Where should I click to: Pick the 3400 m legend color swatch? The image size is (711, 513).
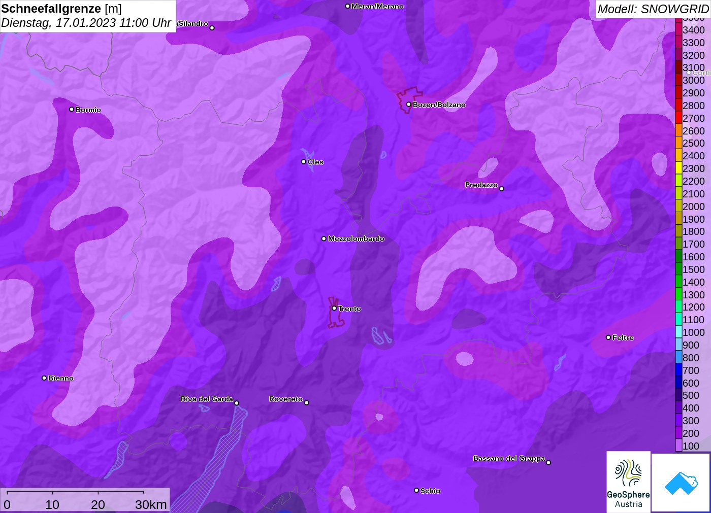(x=678, y=29)
